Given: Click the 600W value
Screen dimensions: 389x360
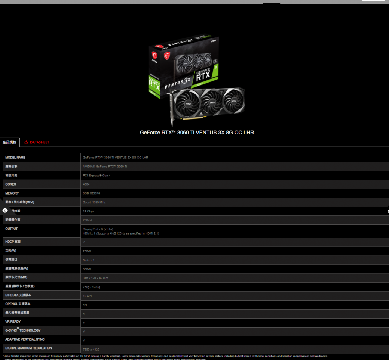Looking at the screenshot, I should [x=87, y=269].
